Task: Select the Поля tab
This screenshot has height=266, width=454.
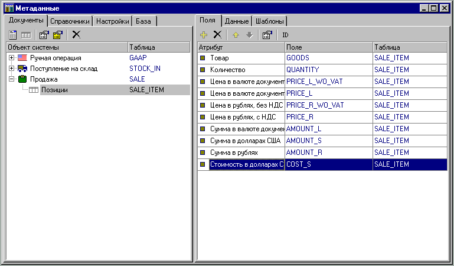Action: (x=208, y=20)
